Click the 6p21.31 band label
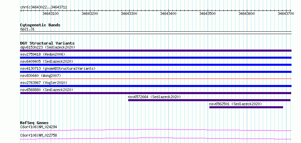Image resolution: width=301 pixels, height=143 pixels. tap(27, 29)
